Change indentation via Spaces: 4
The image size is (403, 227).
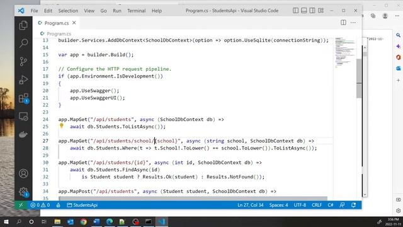click(278, 205)
